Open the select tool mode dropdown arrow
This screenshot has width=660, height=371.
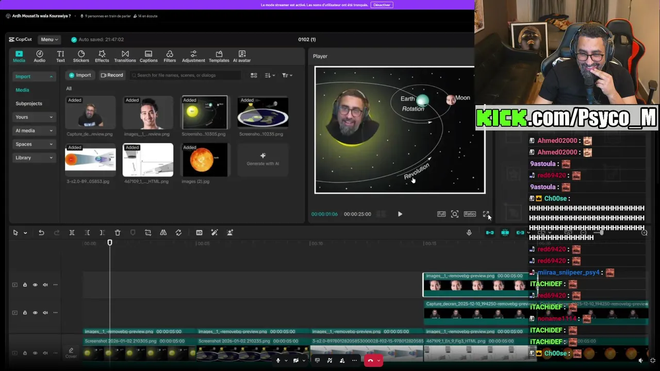(25, 233)
